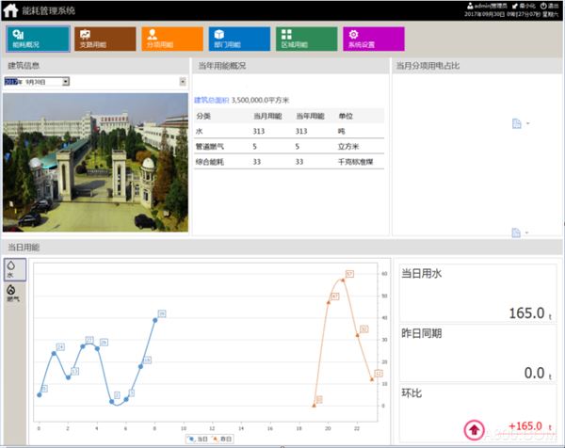Click the 综合能耗 row label
The height and width of the screenshot is (448, 565).
(210, 162)
